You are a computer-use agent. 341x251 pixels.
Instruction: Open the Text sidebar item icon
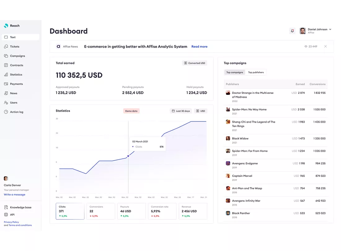pos(6,37)
